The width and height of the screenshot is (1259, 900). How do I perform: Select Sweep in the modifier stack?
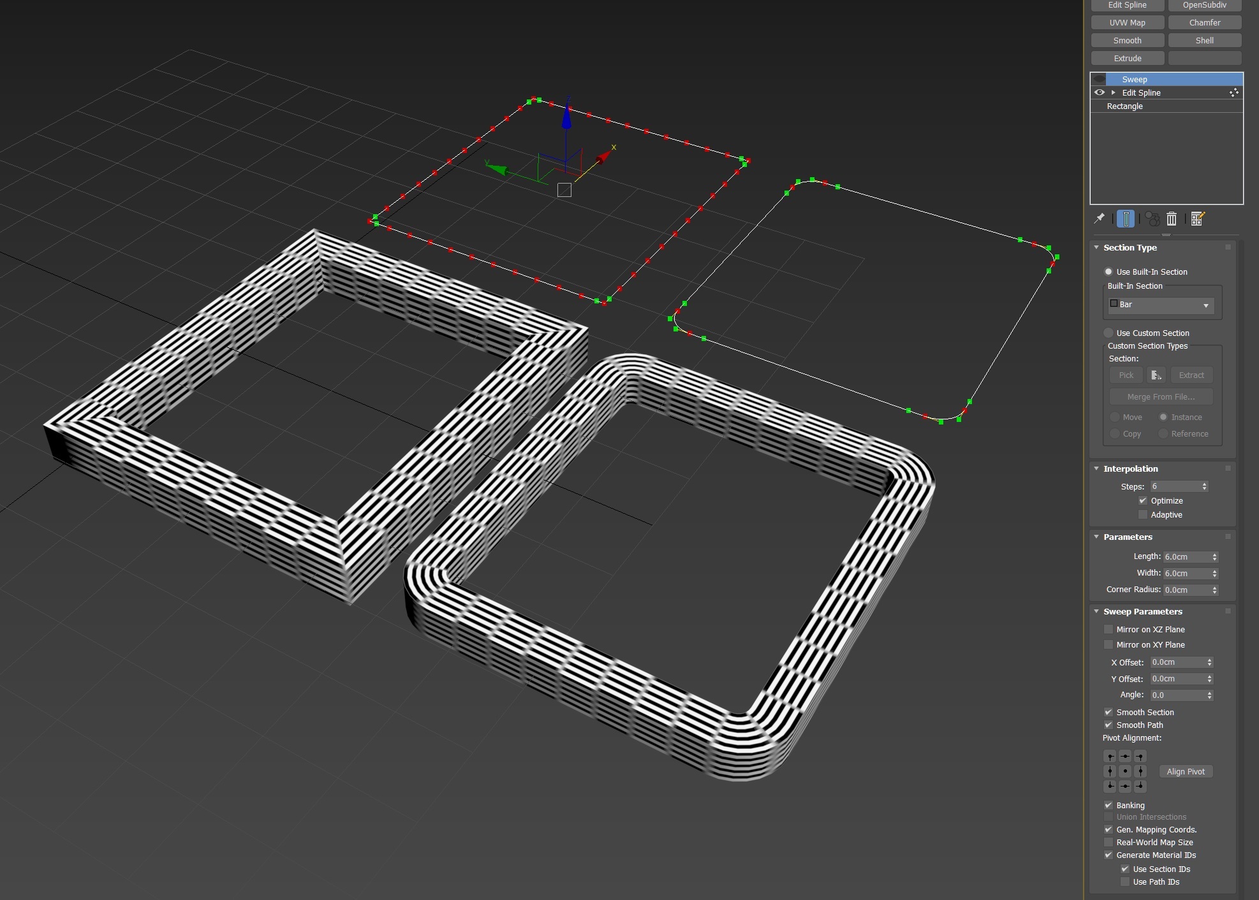[x=1135, y=79]
